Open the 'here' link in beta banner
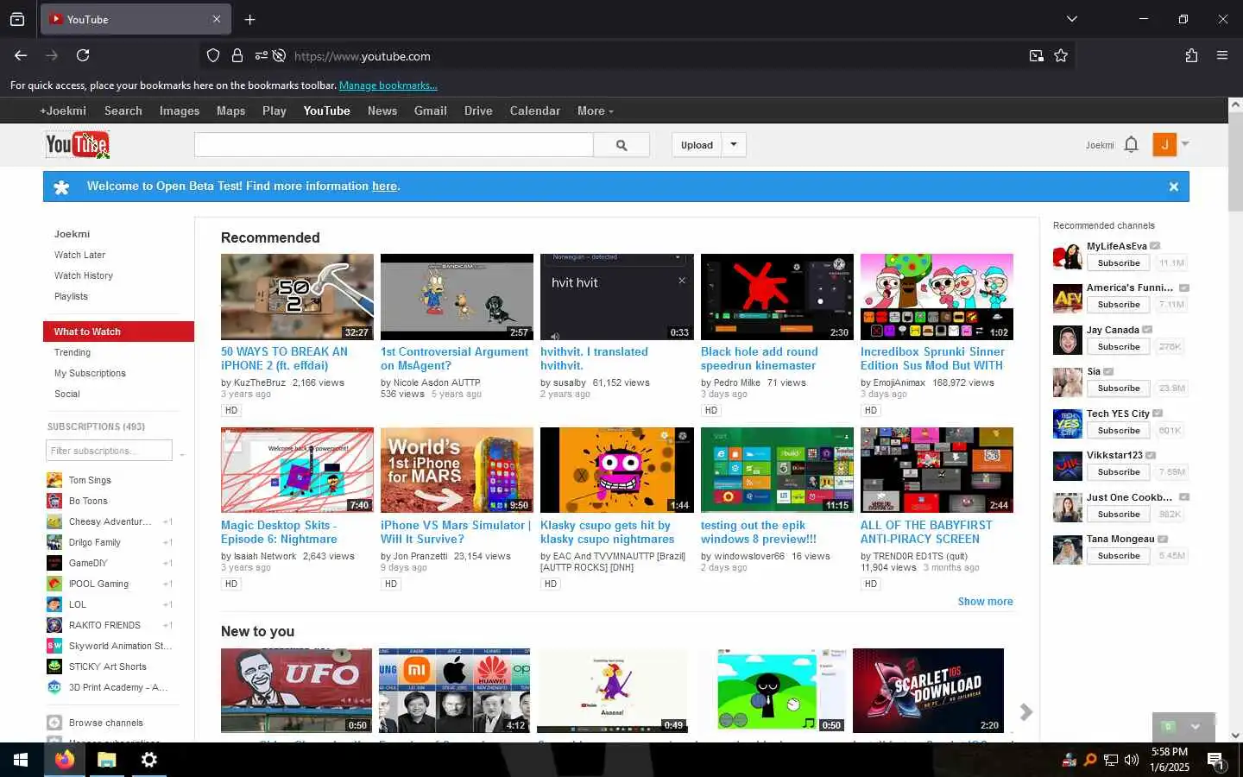Image resolution: width=1243 pixels, height=777 pixels. (x=384, y=186)
